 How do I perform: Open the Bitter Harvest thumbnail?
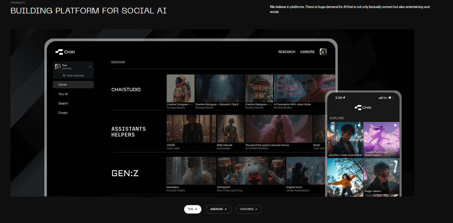(x=231, y=129)
